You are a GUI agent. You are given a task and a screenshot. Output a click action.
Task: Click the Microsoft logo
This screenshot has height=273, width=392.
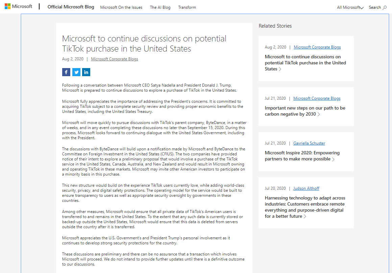click(x=19, y=6)
